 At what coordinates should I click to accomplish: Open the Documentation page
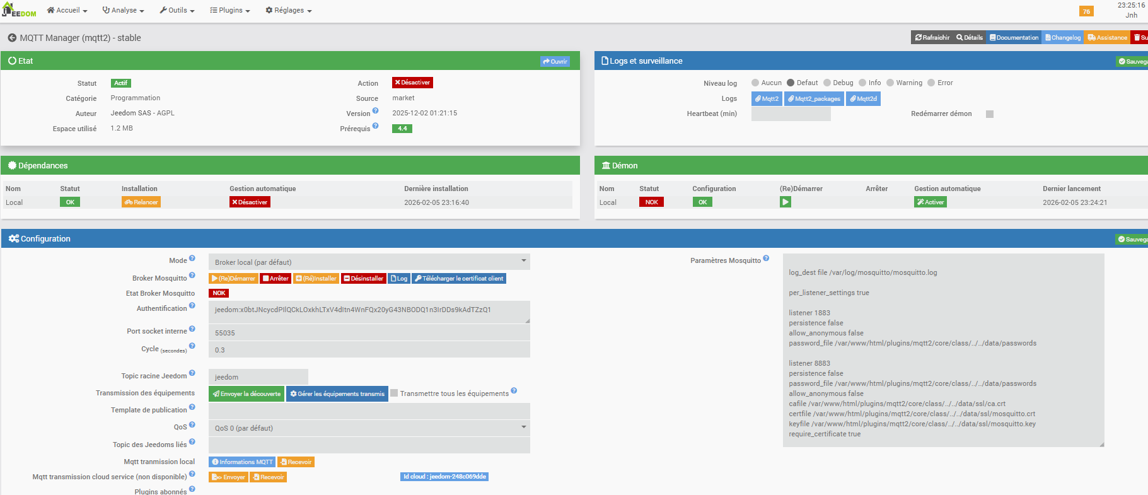click(x=1014, y=38)
